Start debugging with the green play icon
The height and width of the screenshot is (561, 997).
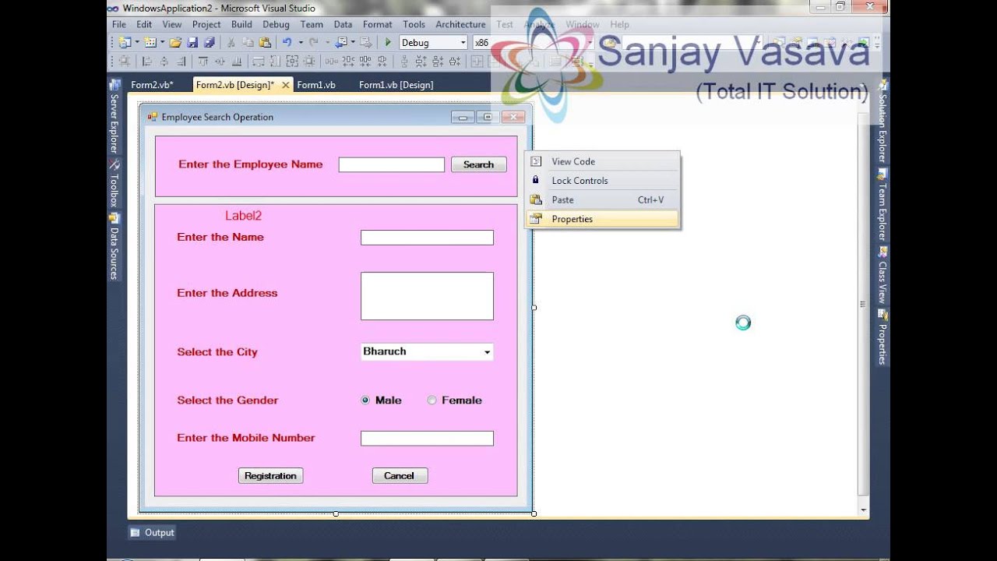click(388, 43)
